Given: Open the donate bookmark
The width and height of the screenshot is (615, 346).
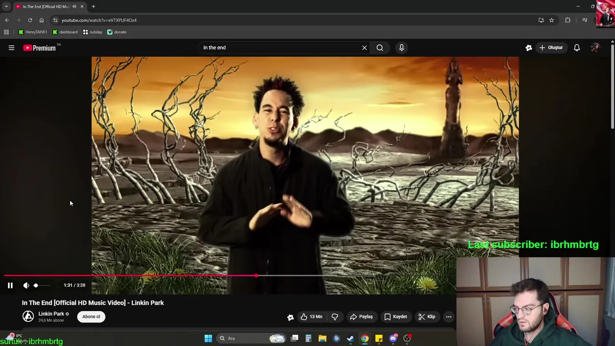Looking at the screenshot, I should [x=117, y=32].
